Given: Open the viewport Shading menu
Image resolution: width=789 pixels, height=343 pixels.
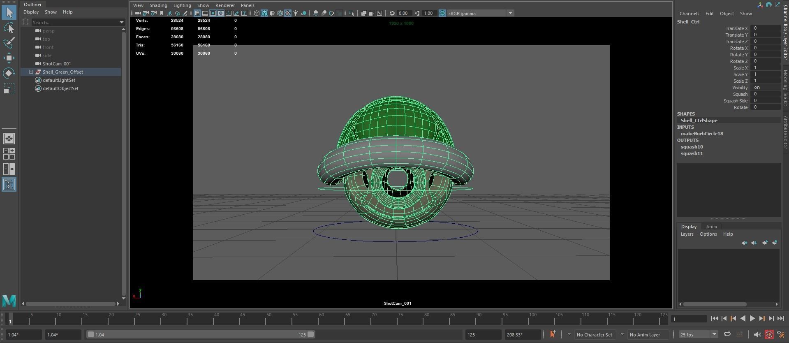Looking at the screenshot, I should point(158,5).
